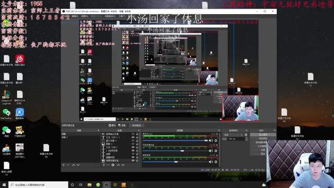This screenshot has height=188, width=334.
Task: Toggle visibility of 图像 2 source
Action: point(133,144)
